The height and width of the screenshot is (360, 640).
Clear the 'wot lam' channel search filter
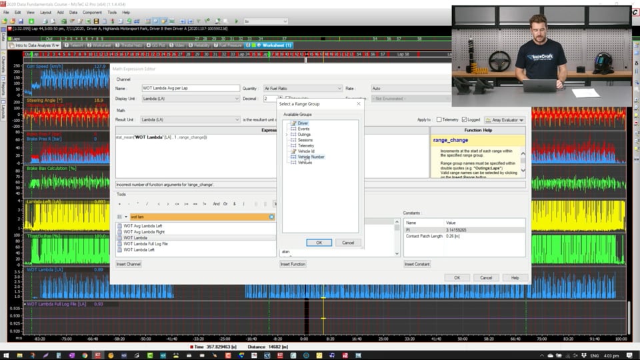coord(271,217)
